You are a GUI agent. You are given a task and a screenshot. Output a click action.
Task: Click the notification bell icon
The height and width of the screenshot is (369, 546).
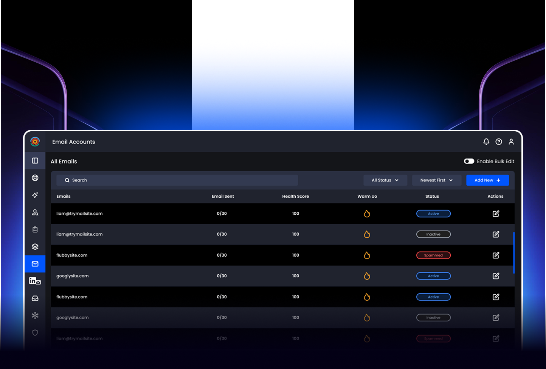(486, 141)
